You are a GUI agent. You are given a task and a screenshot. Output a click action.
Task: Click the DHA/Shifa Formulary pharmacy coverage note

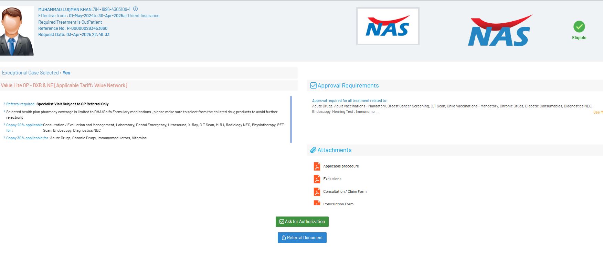point(142,115)
